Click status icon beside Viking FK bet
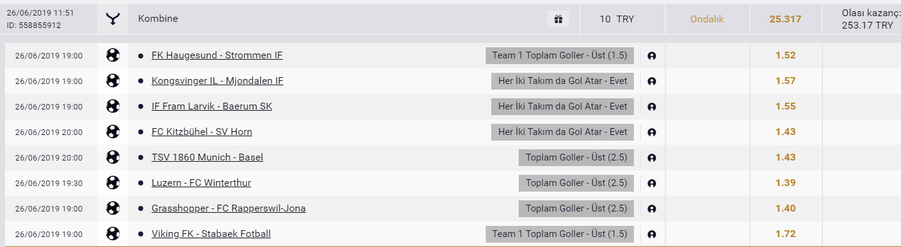 pos(652,235)
